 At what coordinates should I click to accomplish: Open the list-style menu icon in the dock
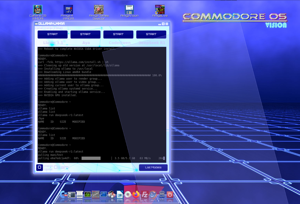80,195
